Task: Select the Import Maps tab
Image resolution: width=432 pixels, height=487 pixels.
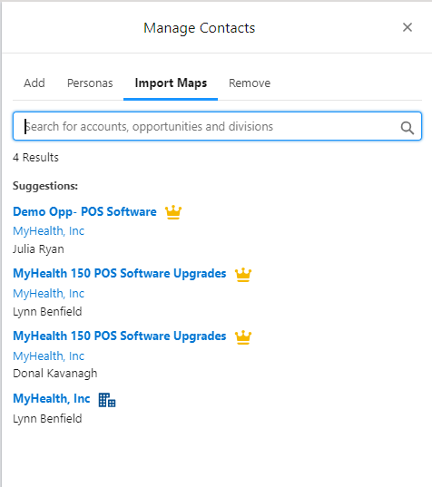Action: [x=171, y=83]
